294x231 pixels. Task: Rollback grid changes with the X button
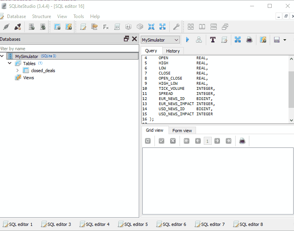[x=173, y=141]
